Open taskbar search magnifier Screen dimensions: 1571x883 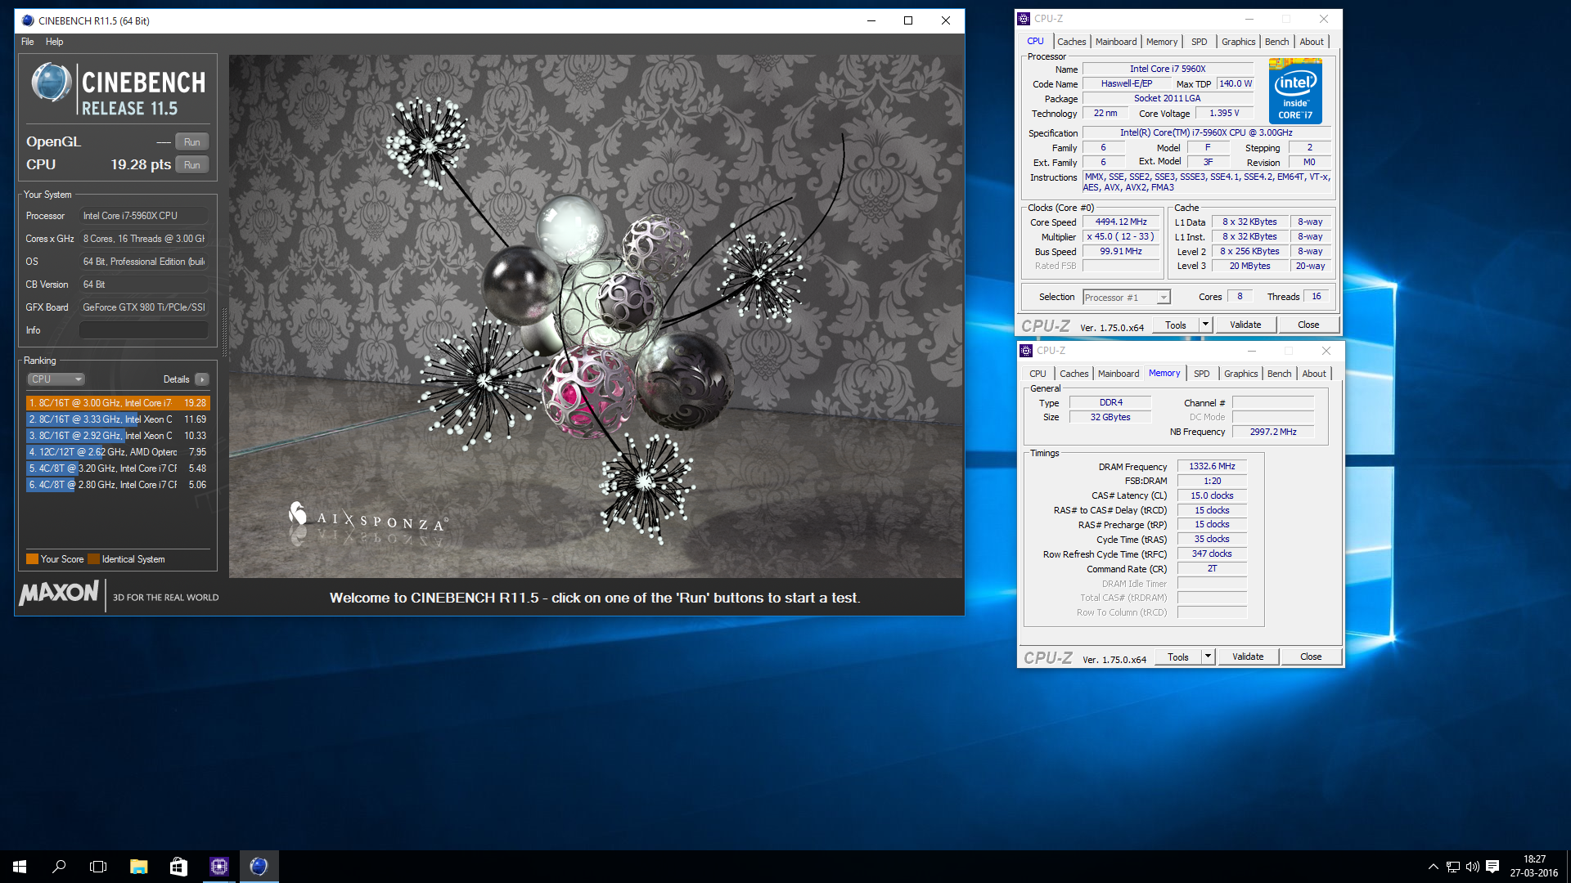pyautogui.click(x=59, y=867)
